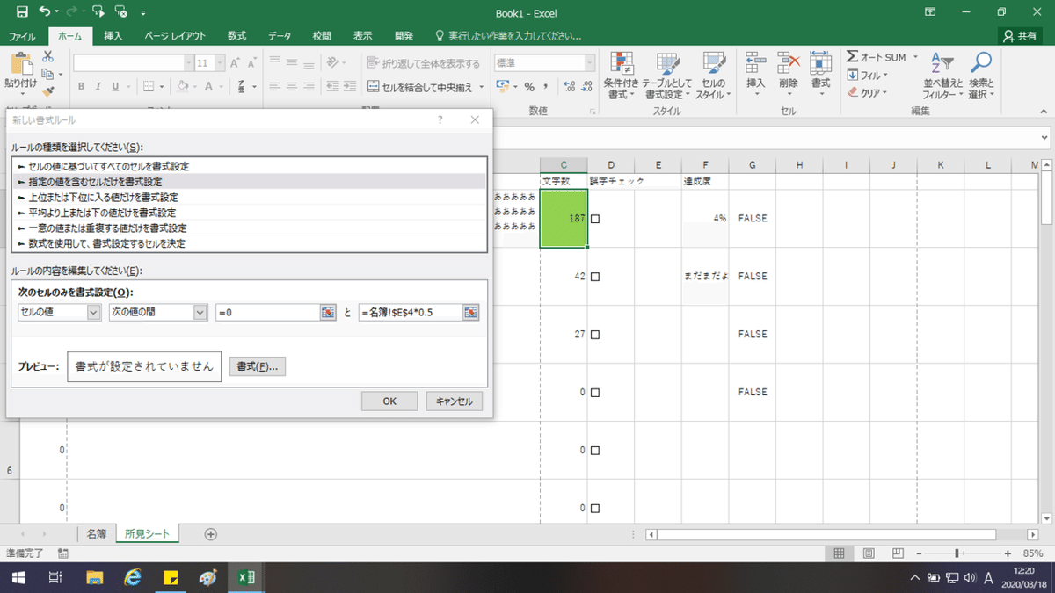1055x593 pixels.
Task: Switch to Page Break Preview in status bar
Action: click(x=896, y=553)
